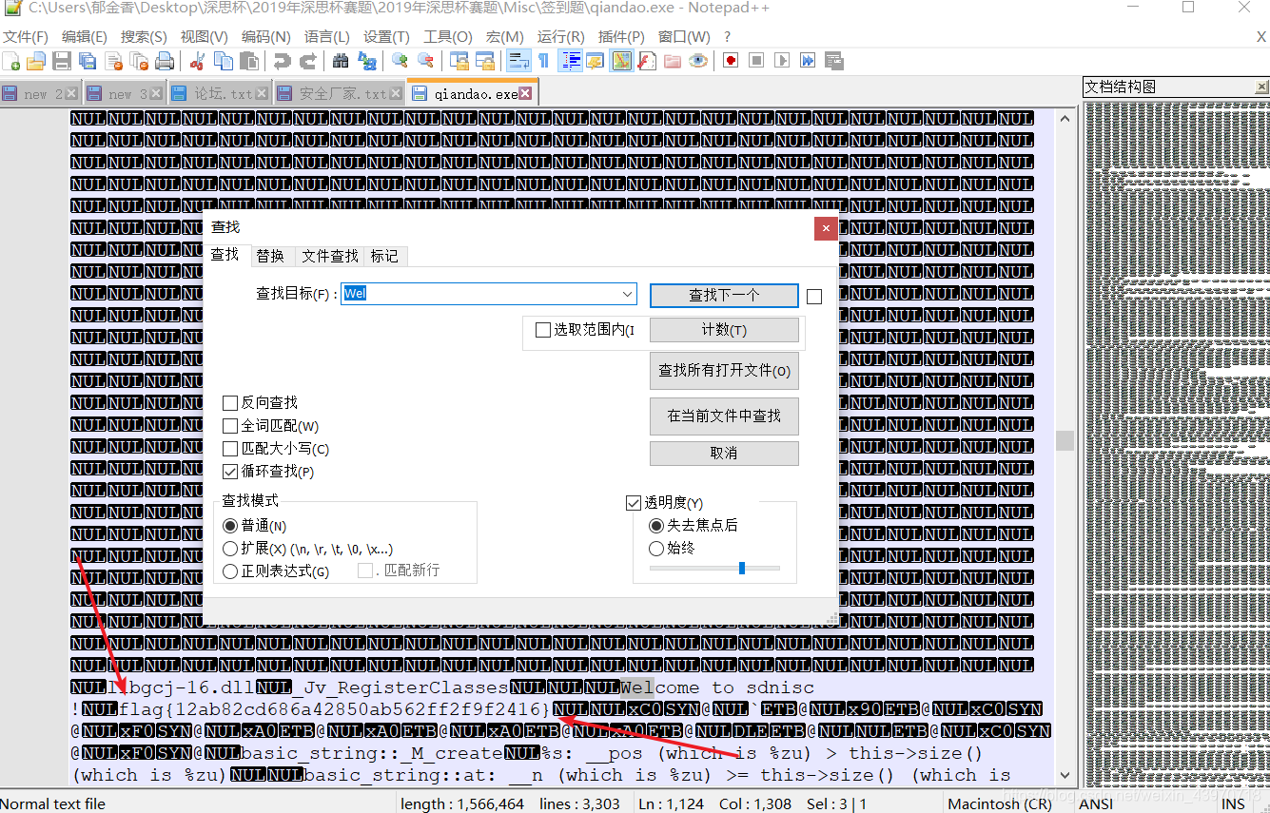
Task: Redo action with toolbar arrow
Action: [x=308, y=61]
